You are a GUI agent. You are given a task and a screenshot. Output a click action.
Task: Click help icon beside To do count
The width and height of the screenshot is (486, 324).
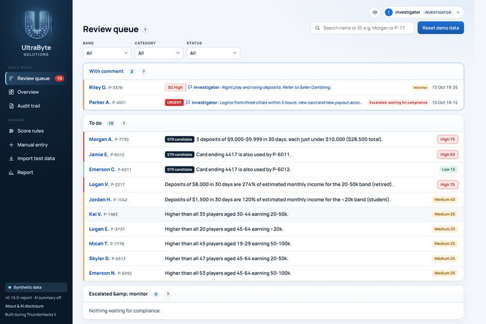(x=124, y=124)
